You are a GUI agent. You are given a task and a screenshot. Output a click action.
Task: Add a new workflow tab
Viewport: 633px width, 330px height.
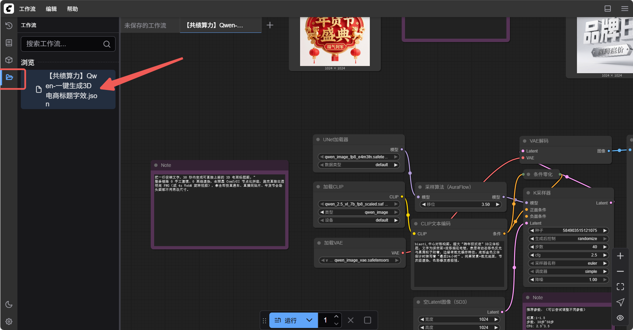(270, 25)
